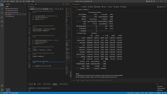Image resolution: width=167 pixels, height=94 pixels.
Task: Click Restart in the interactive toolbar
Action: (x=90, y=7)
